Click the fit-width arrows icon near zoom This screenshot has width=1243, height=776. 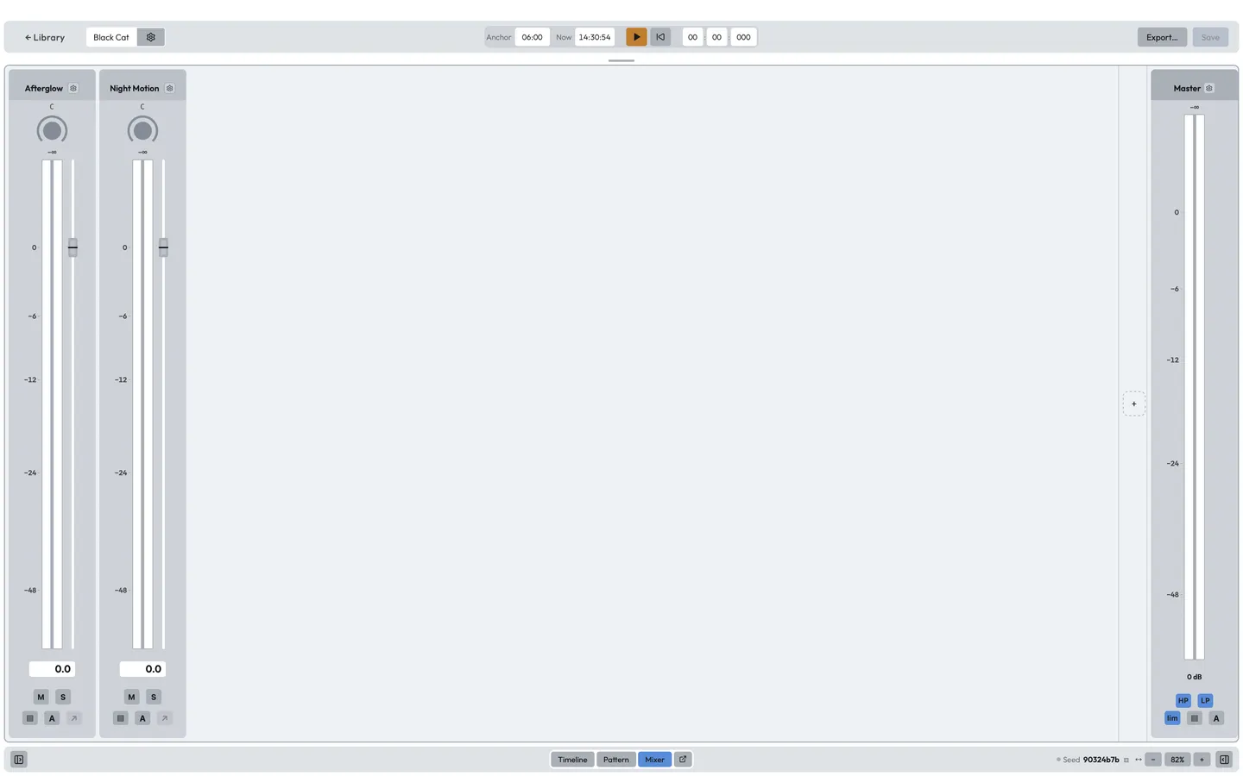tap(1139, 760)
